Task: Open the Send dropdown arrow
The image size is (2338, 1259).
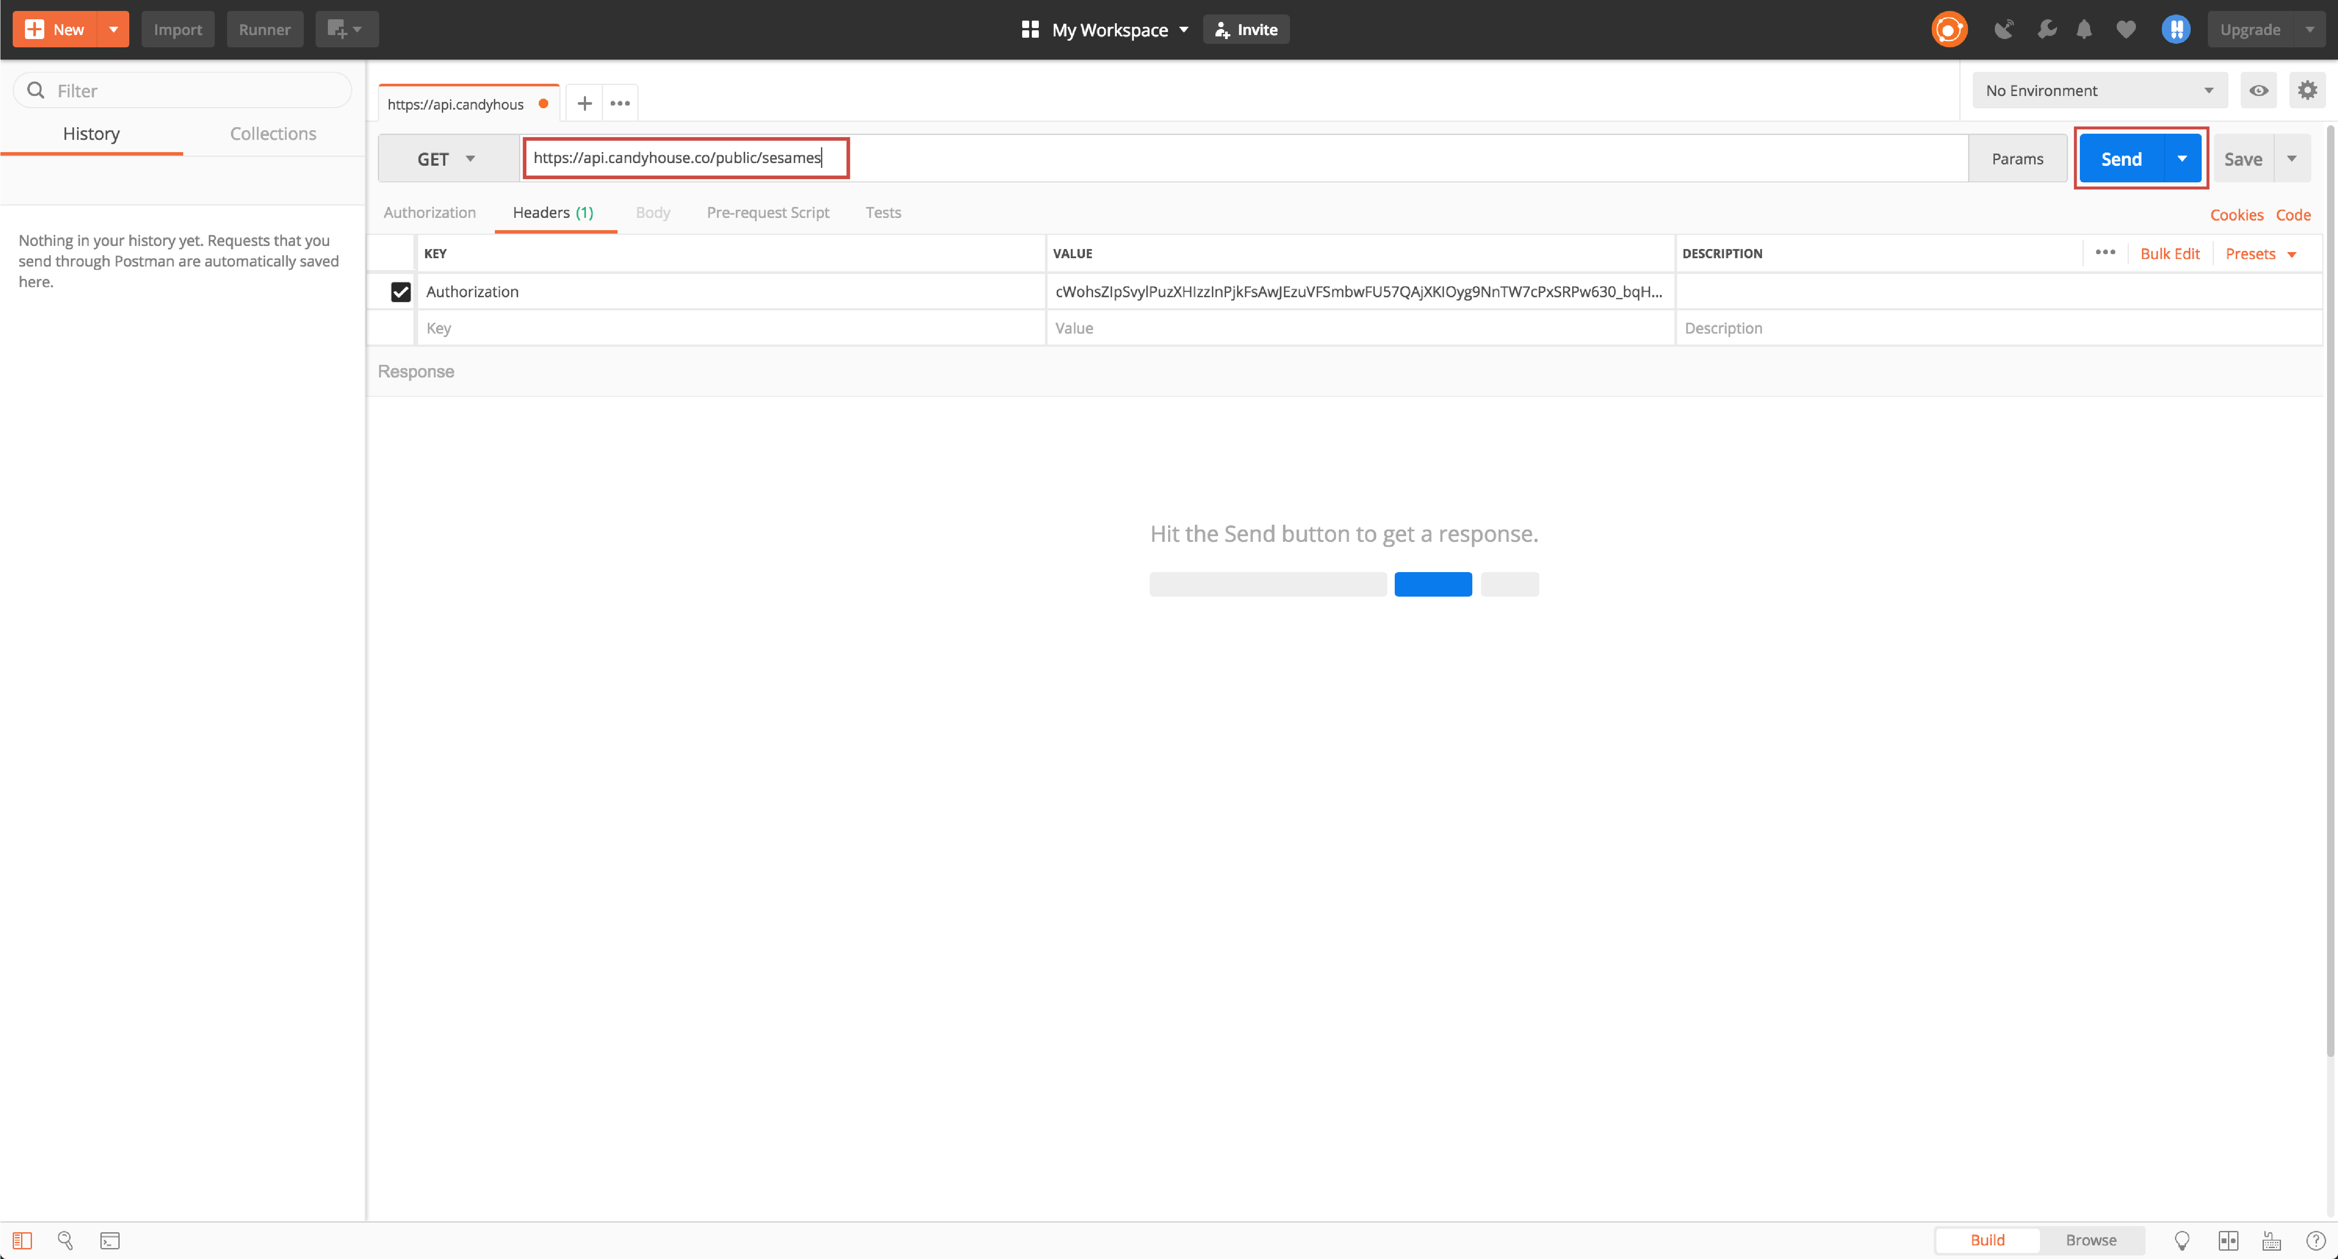Action: pyautogui.click(x=2182, y=159)
